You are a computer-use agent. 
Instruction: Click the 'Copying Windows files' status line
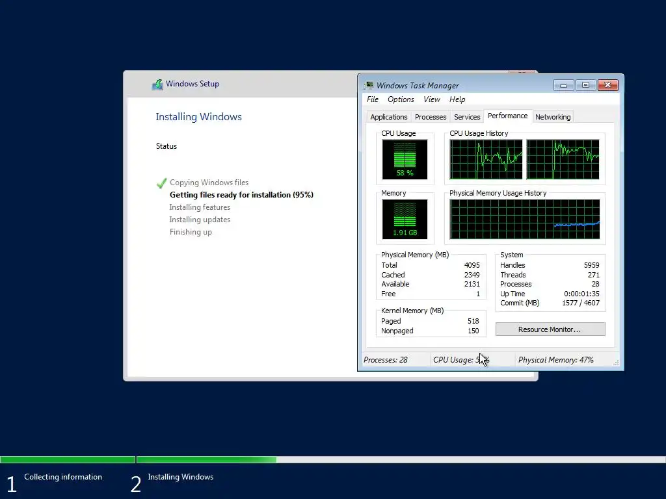209,183
